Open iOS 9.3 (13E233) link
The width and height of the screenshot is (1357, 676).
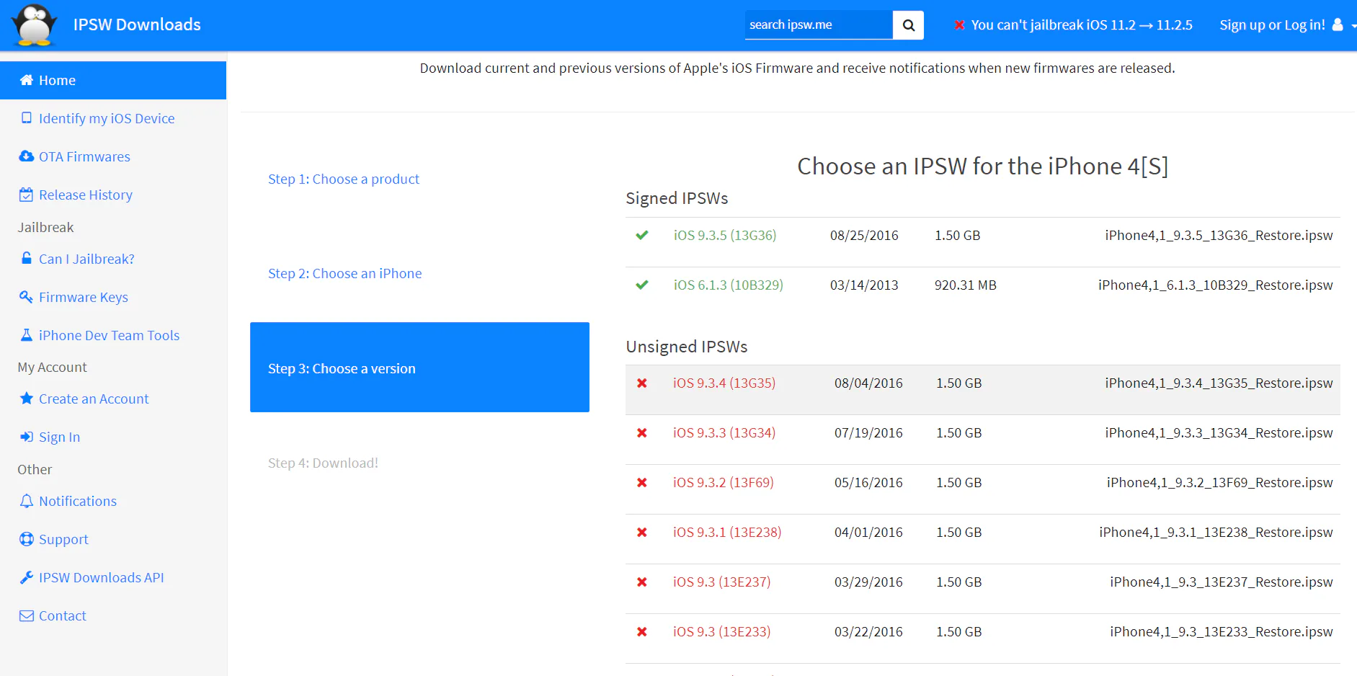point(722,631)
